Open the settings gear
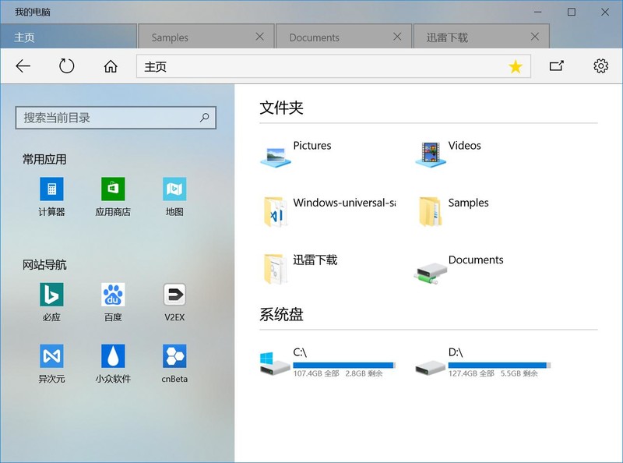 pyautogui.click(x=601, y=66)
